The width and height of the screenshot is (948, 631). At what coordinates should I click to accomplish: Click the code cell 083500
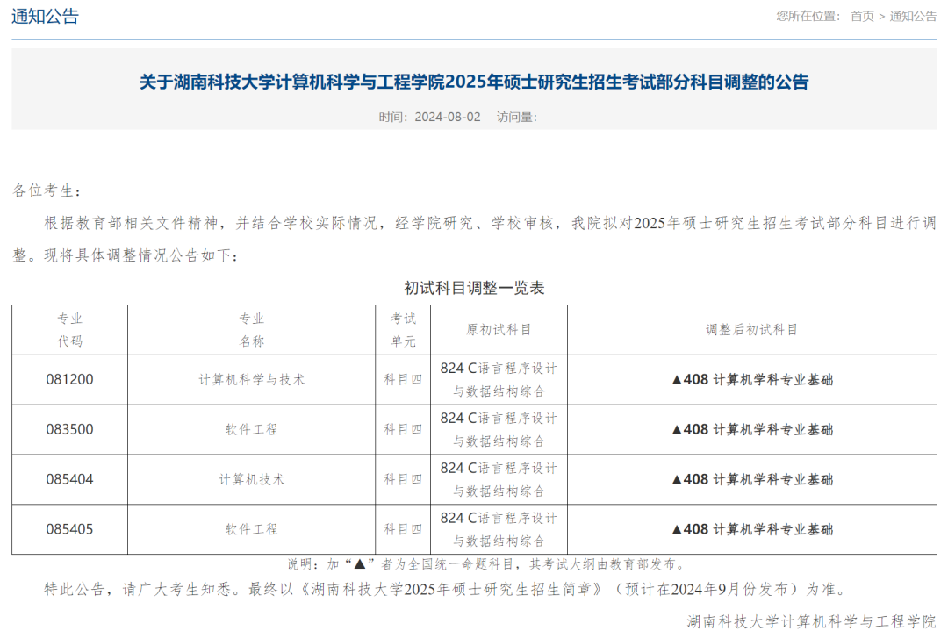69,430
